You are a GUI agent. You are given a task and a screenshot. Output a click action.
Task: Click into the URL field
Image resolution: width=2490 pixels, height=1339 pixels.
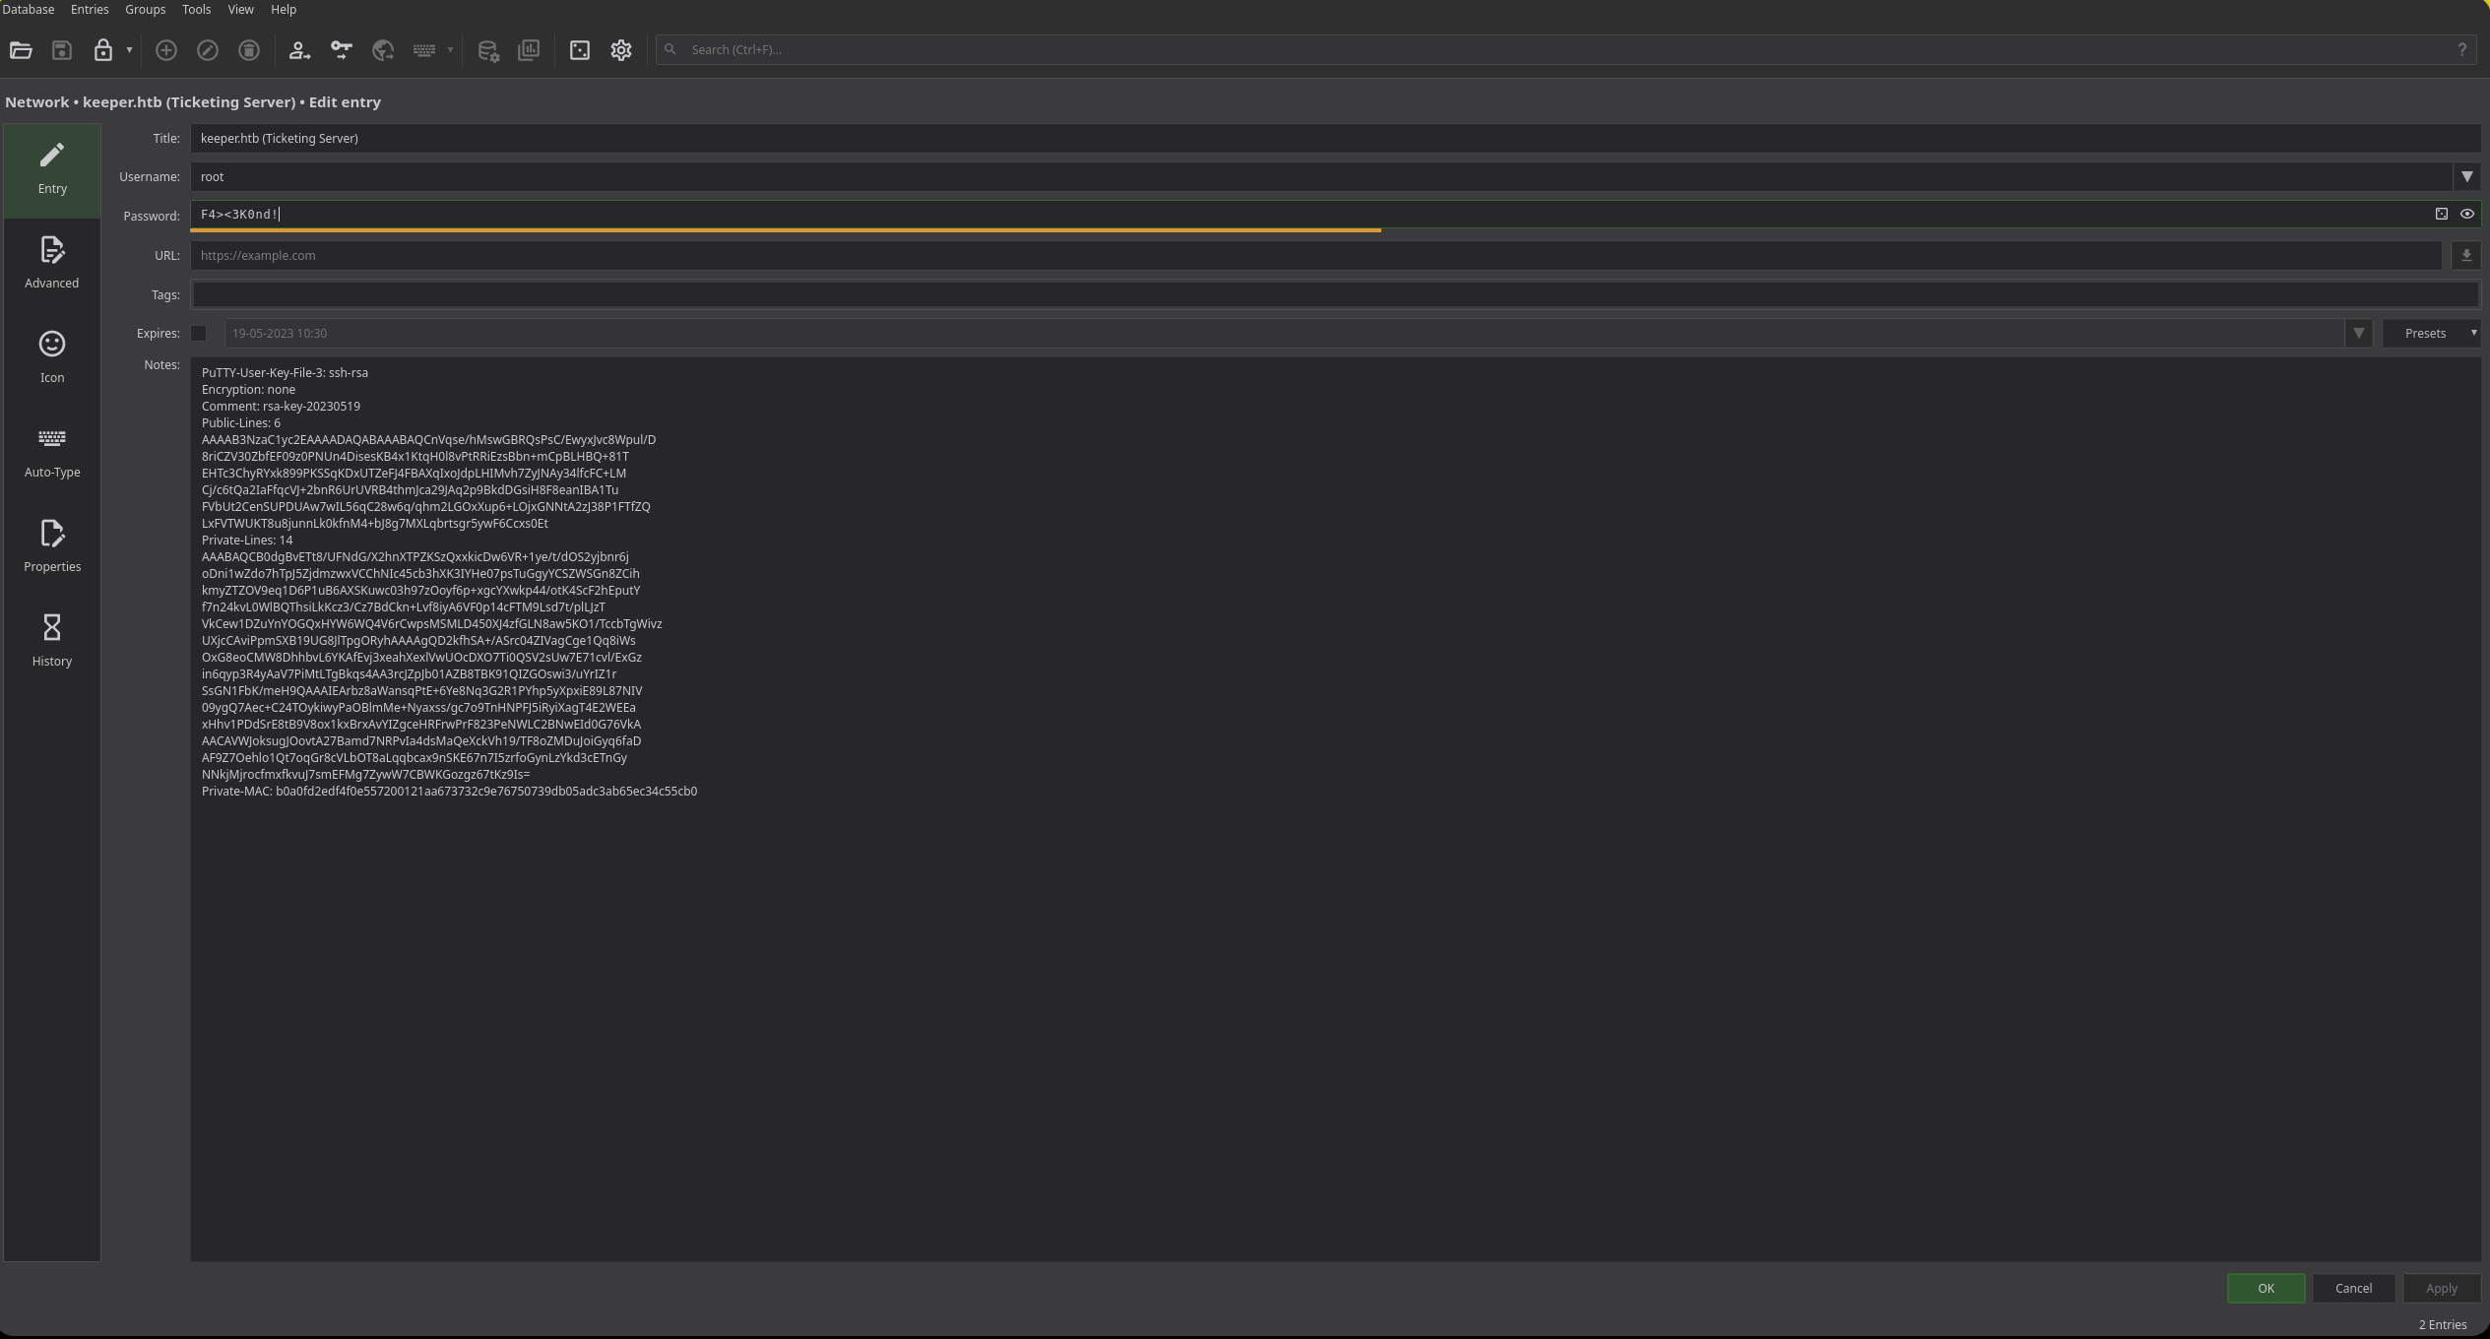coord(1315,255)
